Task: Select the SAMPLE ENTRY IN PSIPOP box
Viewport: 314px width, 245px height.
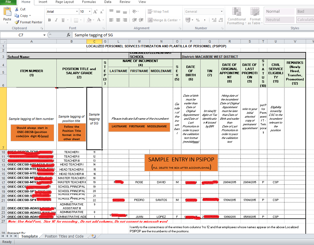Action: pyautogui.click(x=181, y=163)
